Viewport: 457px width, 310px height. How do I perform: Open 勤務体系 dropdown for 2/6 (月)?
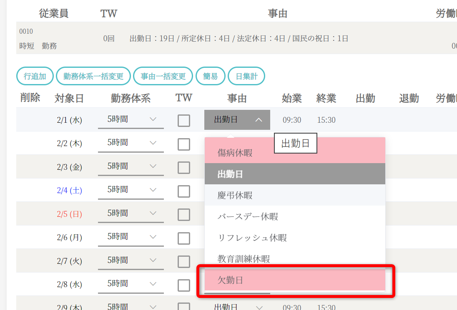[131, 237]
